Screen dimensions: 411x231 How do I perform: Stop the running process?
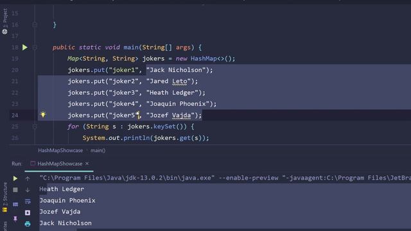click(15, 190)
